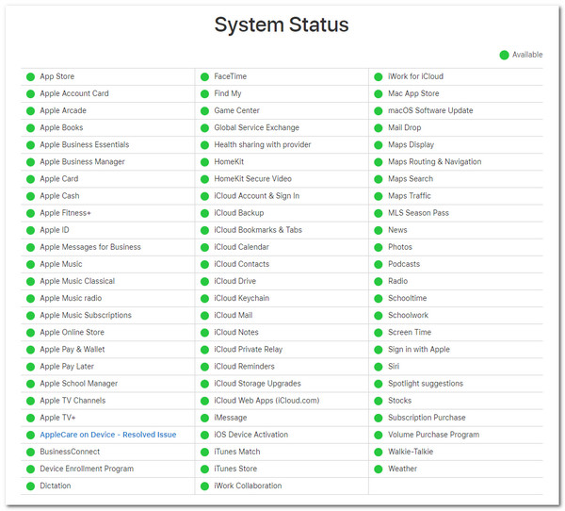Click the status dot beside Apple ID
565x511 pixels.
[x=31, y=230]
